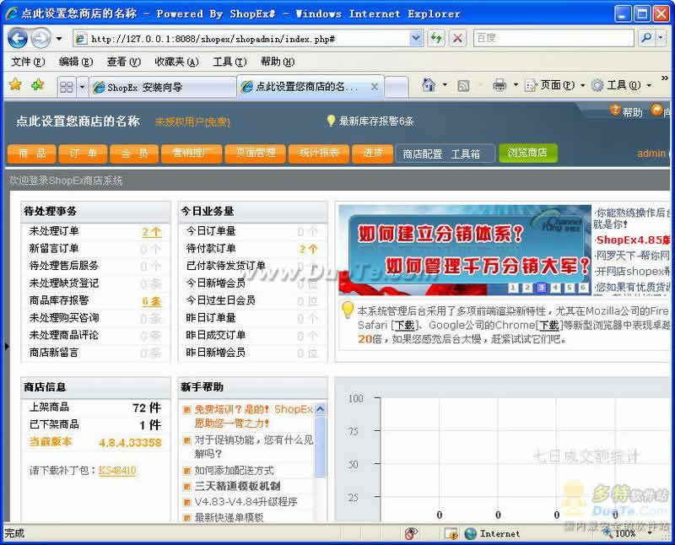Open the 收藏夹(A) menu

[176, 62]
